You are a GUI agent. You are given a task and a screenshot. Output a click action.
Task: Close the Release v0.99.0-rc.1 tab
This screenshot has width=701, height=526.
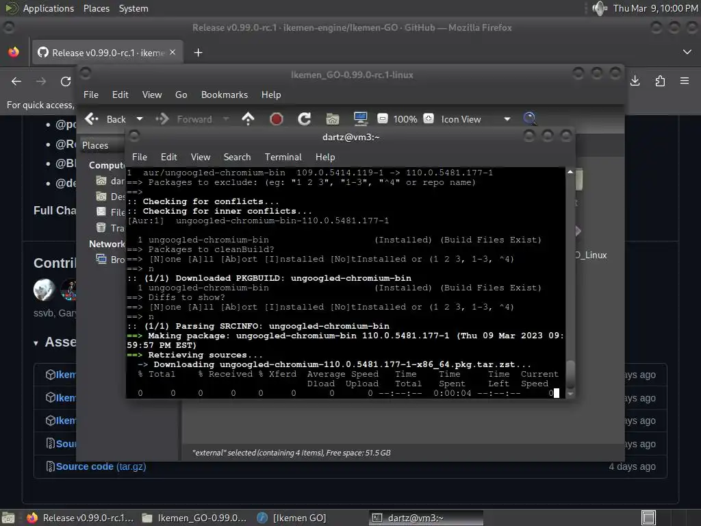click(173, 52)
